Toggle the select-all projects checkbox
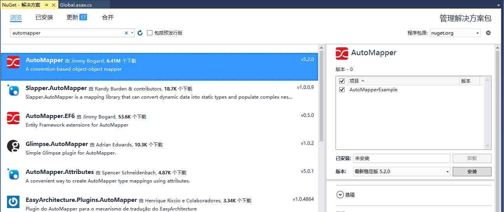 342,81
